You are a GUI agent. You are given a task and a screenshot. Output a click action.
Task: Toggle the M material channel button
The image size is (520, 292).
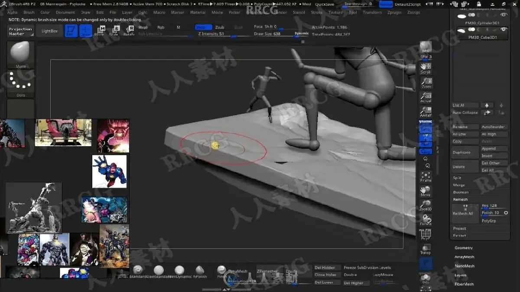[179, 27]
